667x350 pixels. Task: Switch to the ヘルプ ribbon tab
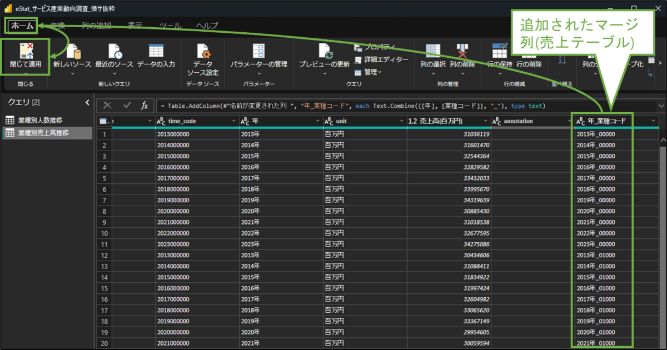207,26
